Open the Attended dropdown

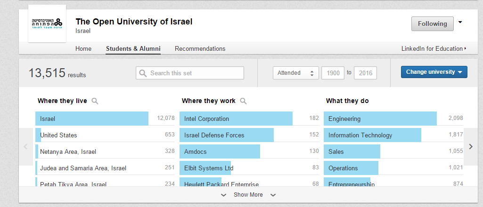296,73
